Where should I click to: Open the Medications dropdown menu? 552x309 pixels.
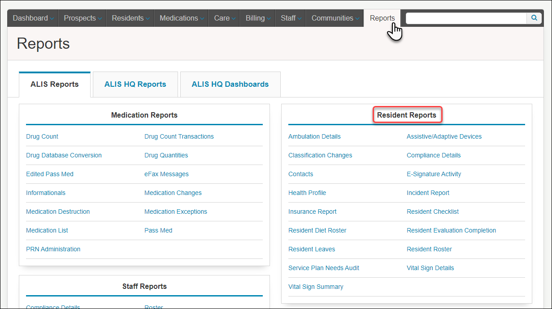click(181, 18)
